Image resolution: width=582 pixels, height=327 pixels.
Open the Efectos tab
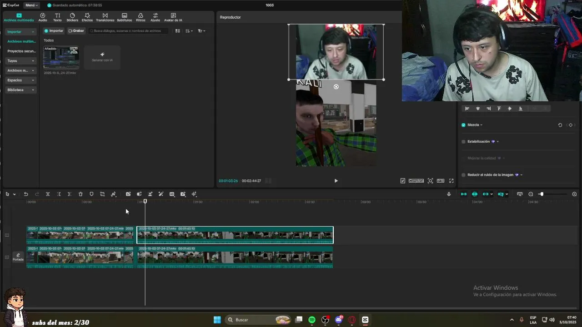pyautogui.click(x=87, y=17)
